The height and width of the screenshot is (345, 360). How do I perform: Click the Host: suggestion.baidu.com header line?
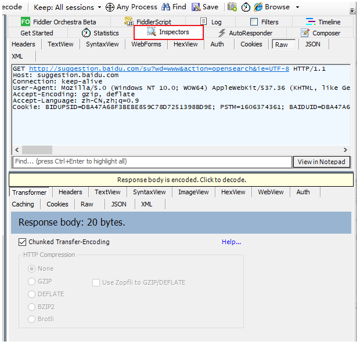click(66, 75)
